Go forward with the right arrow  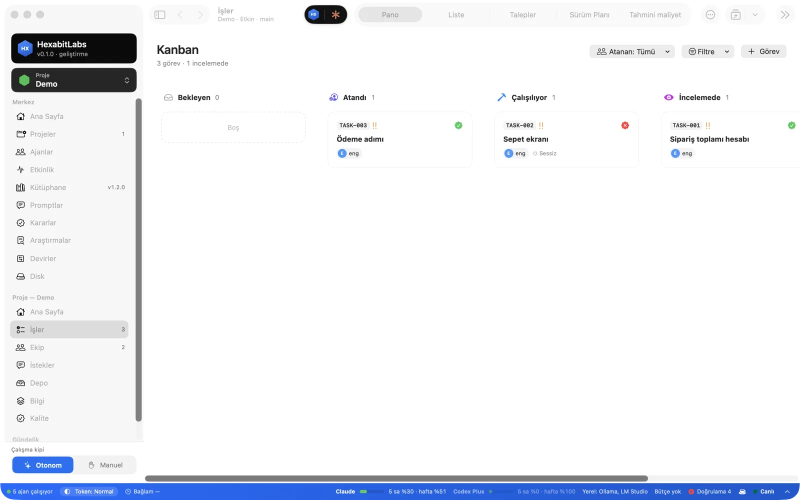click(x=200, y=15)
